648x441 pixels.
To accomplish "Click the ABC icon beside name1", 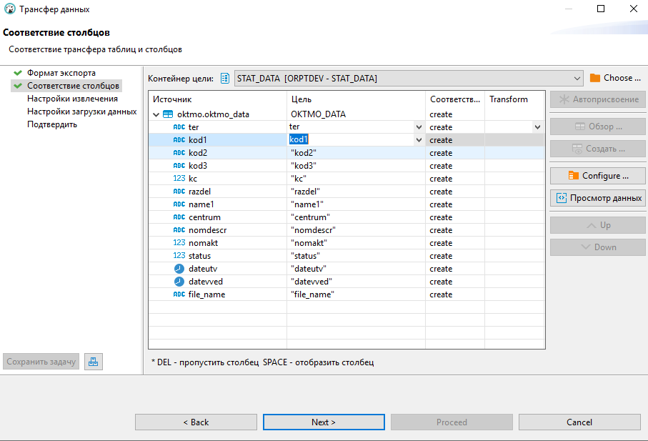I will point(179,204).
